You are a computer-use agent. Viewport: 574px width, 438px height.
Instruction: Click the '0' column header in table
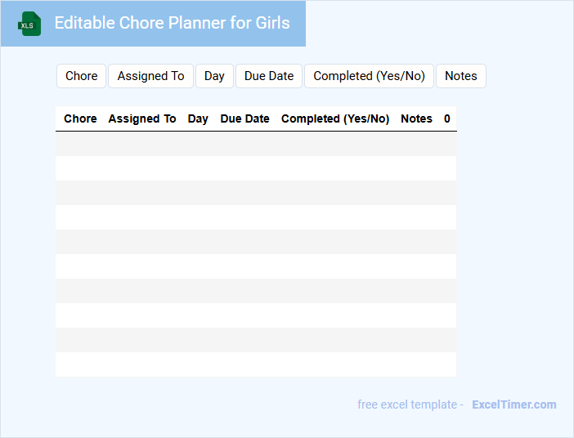point(447,118)
